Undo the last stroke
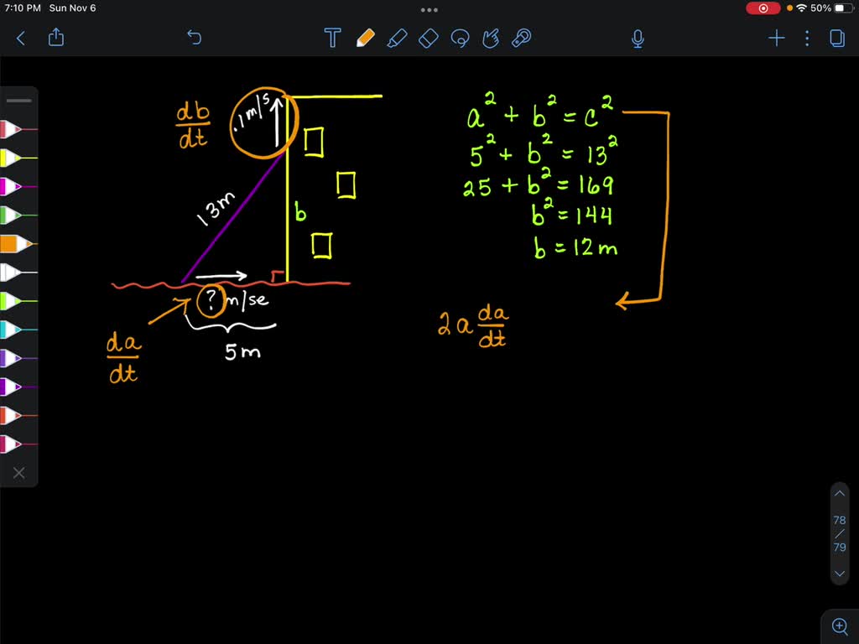The width and height of the screenshot is (859, 644). pos(194,38)
